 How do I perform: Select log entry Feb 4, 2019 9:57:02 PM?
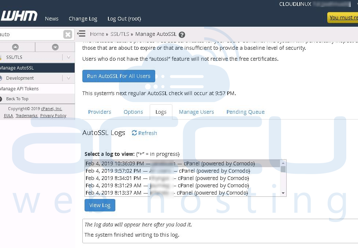(183, 171)
